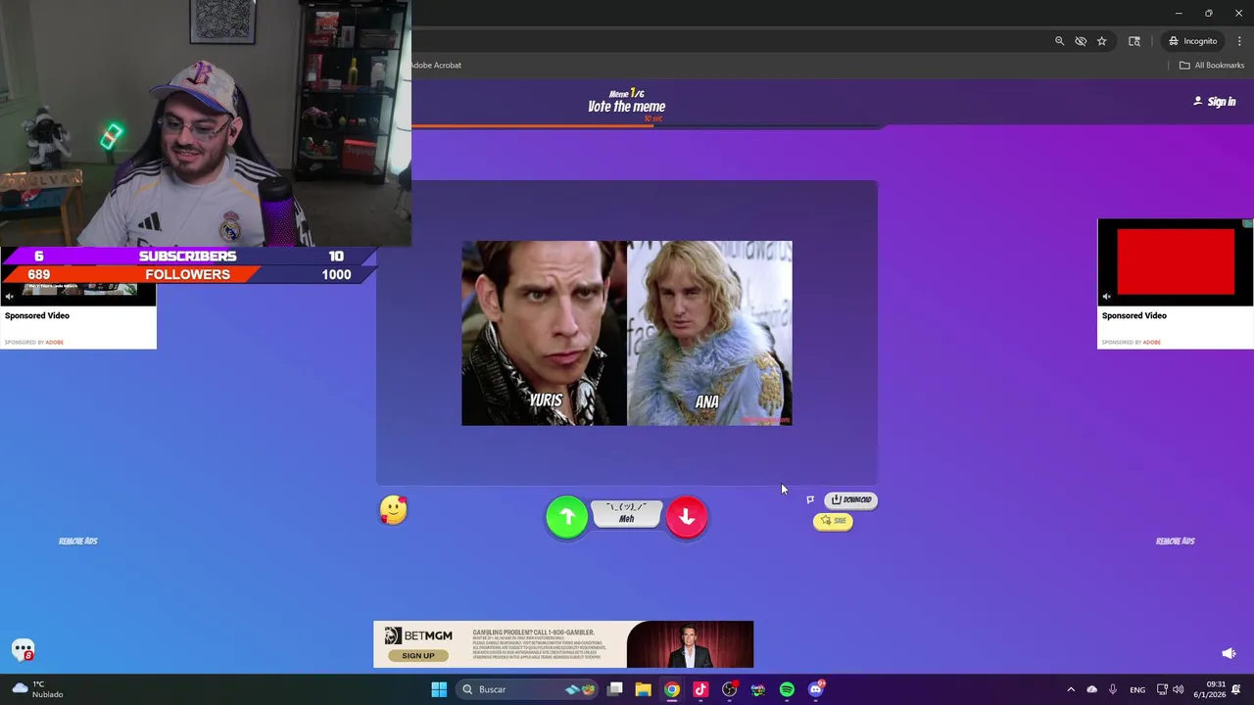Save the meme with yellow button

(833, 521)
